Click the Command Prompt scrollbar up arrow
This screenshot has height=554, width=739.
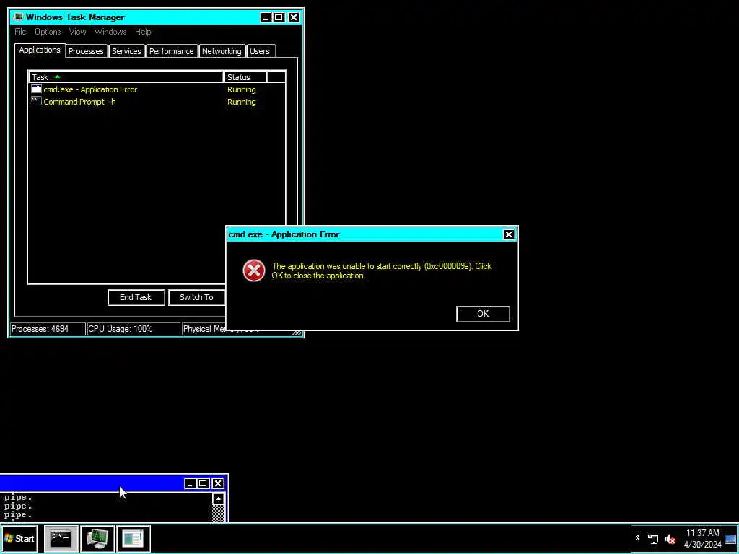click(x=218, y=499)
